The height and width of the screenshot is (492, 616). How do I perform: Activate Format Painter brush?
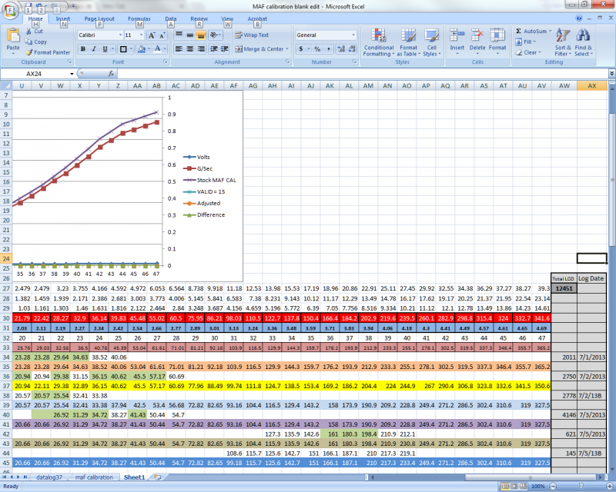point(28,52)
